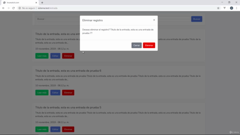Click the blue Buscar button
Screen dimensions: 240x135
196,19
